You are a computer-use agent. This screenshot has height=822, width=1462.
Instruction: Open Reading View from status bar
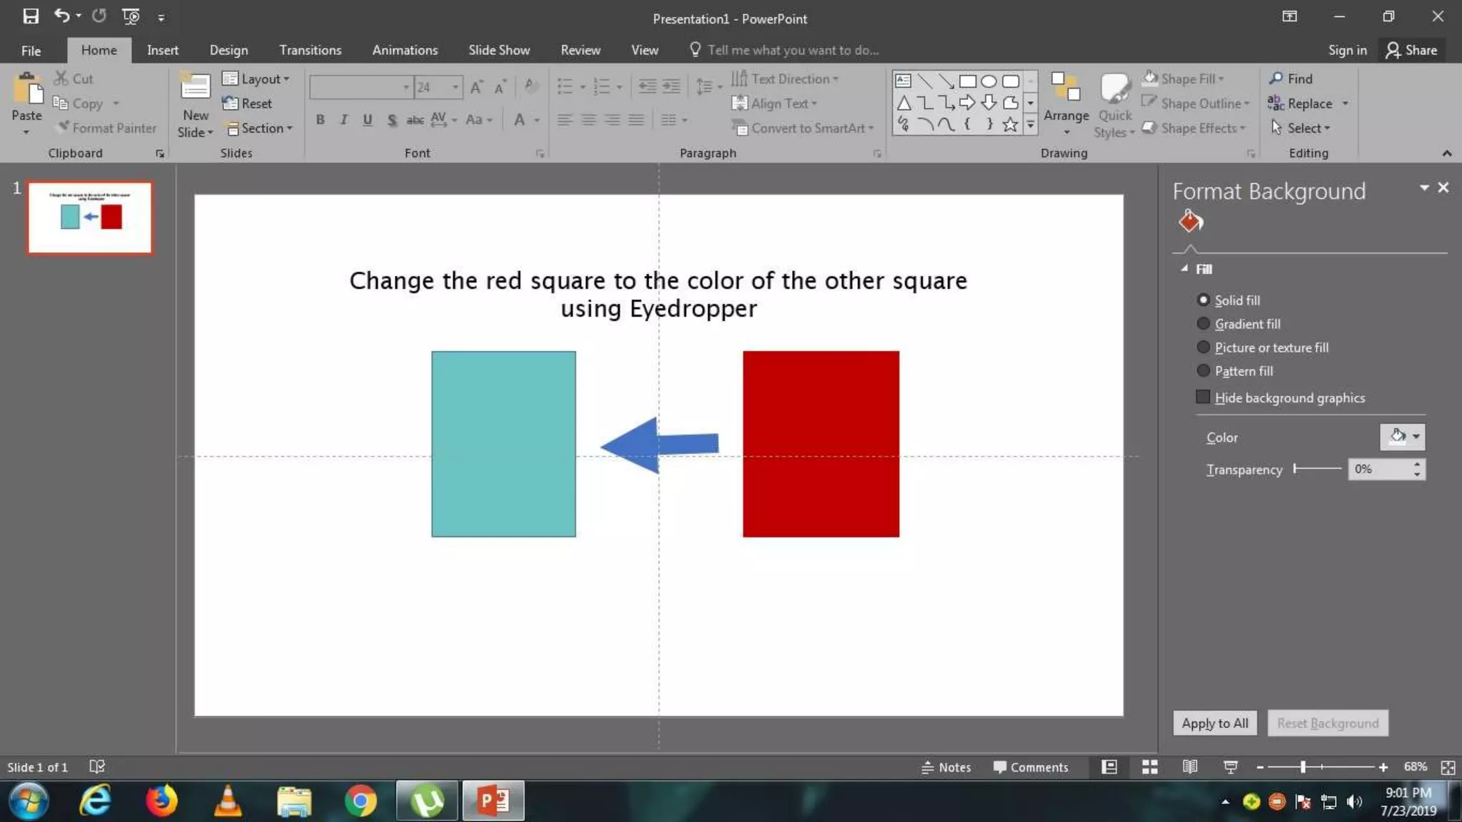coord(1189,767)
